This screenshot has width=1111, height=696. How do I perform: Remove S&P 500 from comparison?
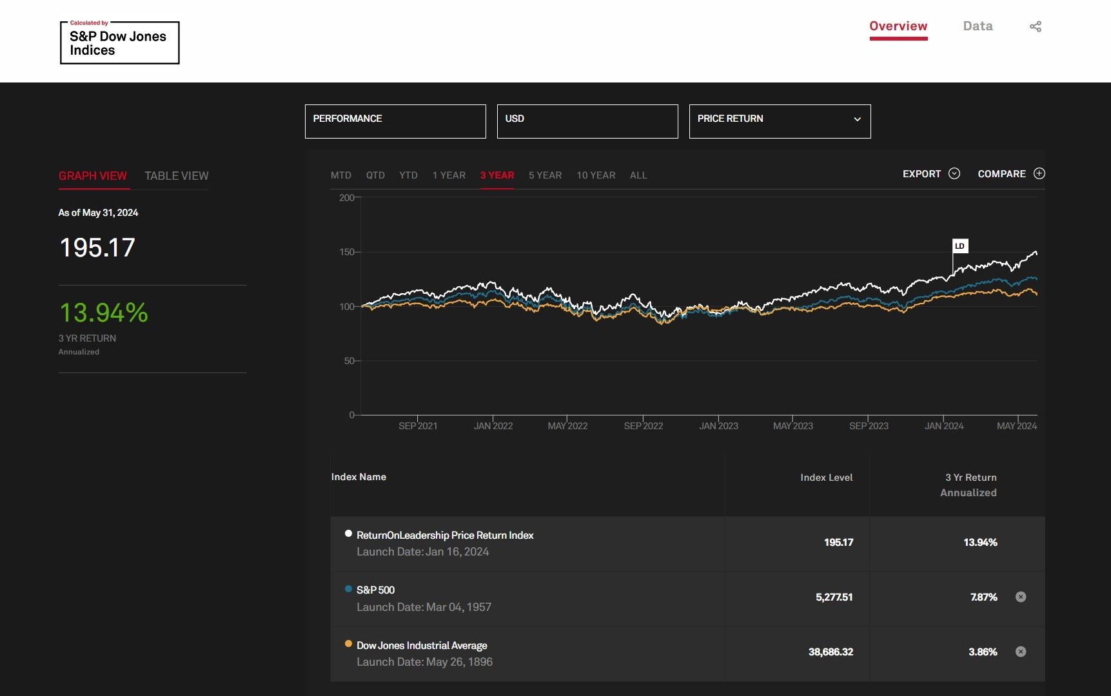pos(1020,597)
